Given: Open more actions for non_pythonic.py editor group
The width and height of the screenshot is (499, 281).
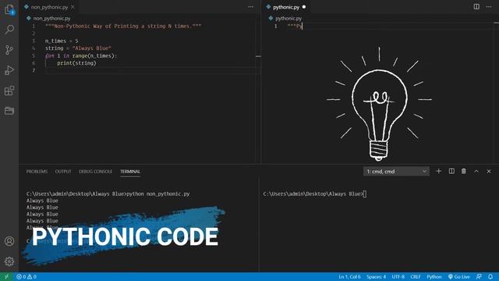Looking at the screenshot, I should pos(250,7).
